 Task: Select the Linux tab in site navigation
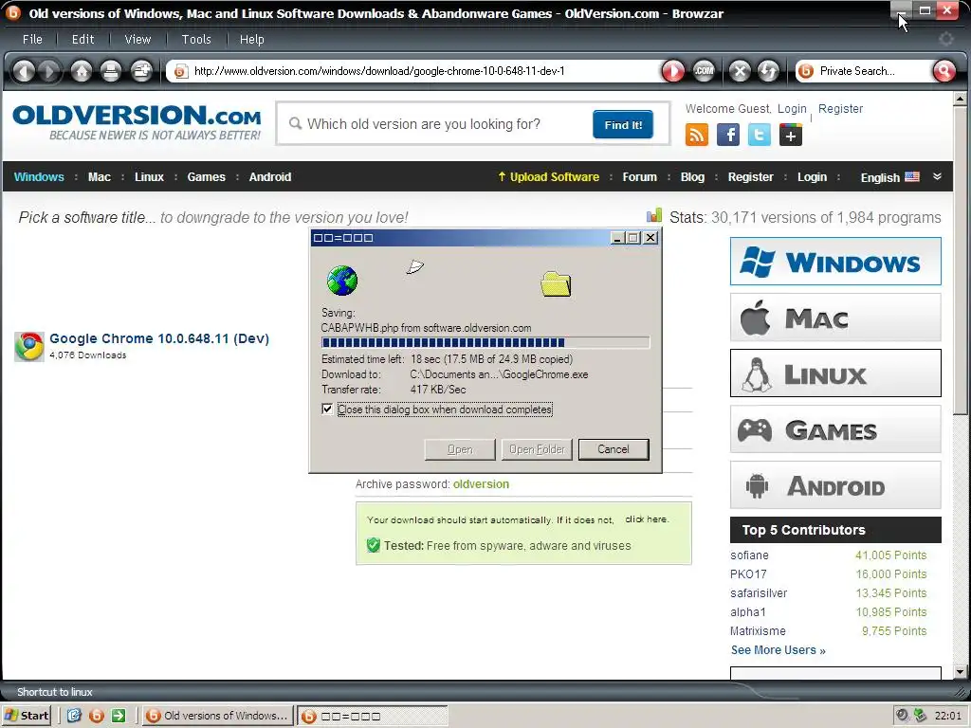pos(149,177)
